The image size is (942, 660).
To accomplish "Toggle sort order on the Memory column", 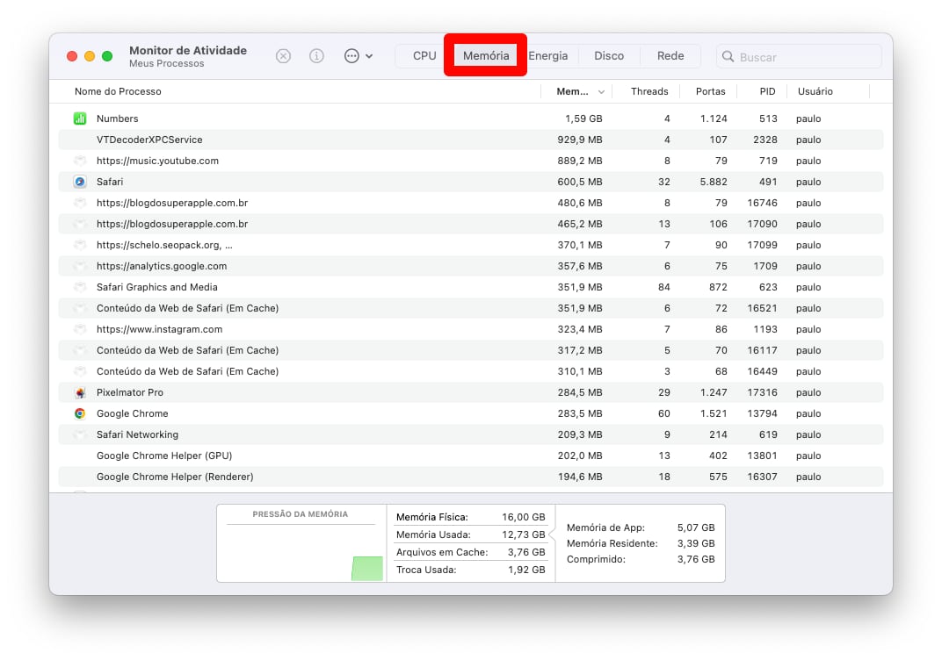I will [581, 91].
